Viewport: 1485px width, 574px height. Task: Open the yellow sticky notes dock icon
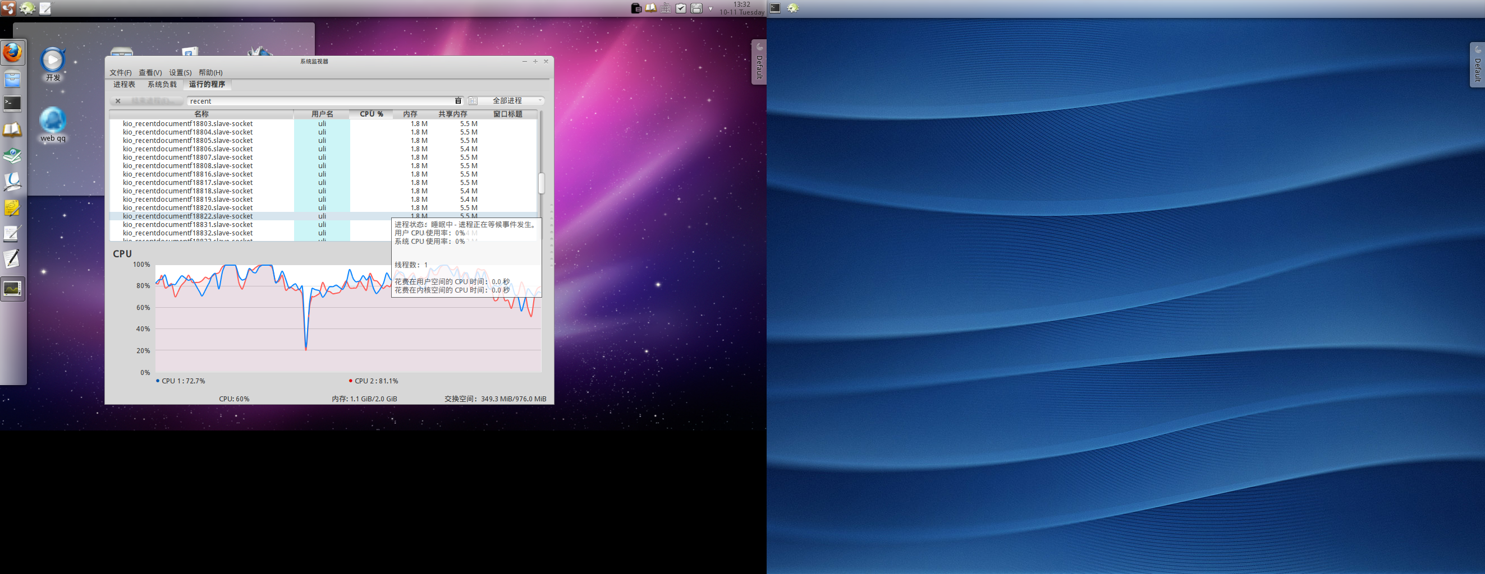[12, 207]
